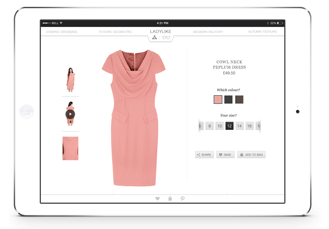Share this dress with Share button
The width and height of the screenshot is (329, 229).
(205, 155)
